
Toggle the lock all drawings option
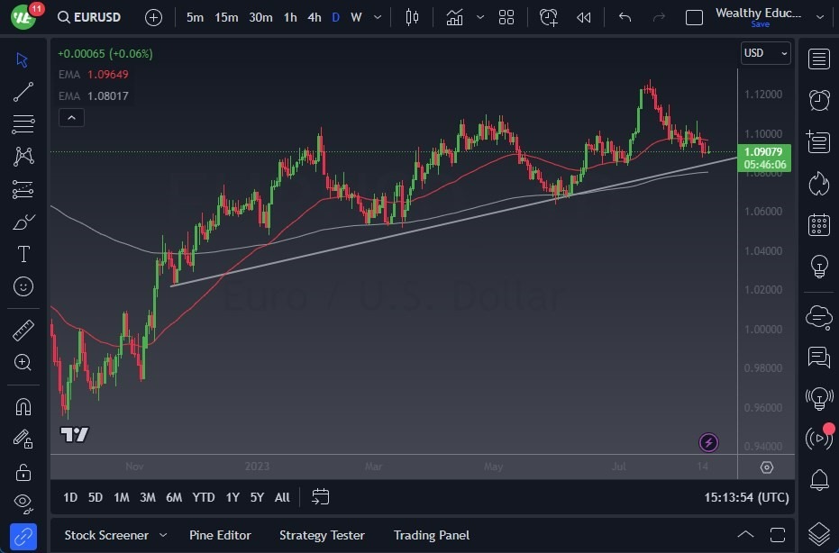23,471
